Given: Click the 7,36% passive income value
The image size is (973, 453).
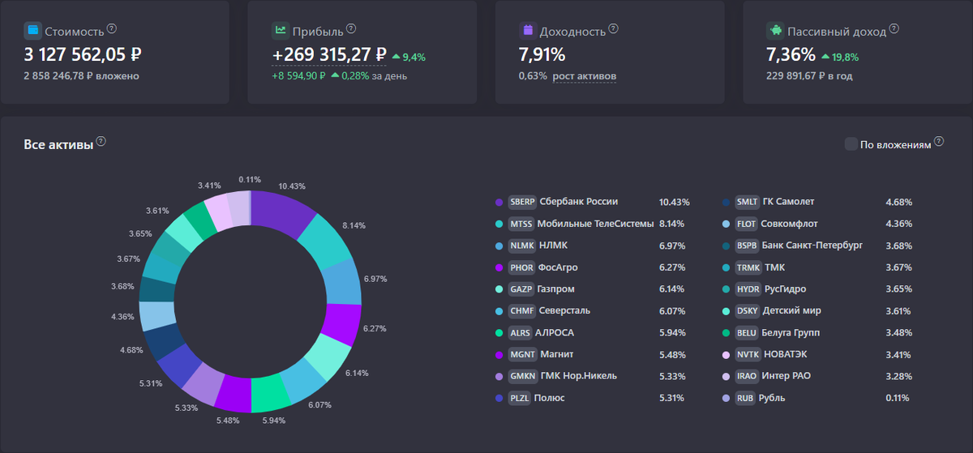Looking at the screenshot, I should pyautogui.click(x=791, y=55).
